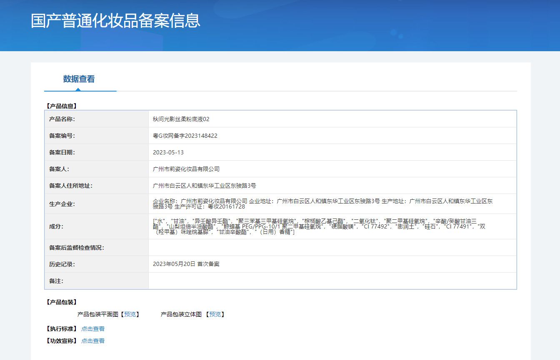The height and width of the screenshot is (360, 560).
Task: Click the 【产品信息】 section heading
Action: click(x=61, y=106)
